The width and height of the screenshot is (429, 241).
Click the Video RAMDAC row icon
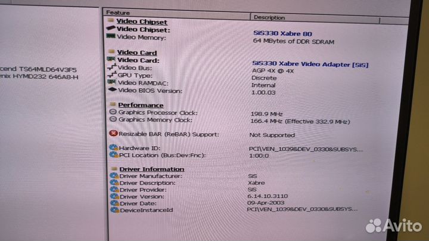pyautogui.click(x=111, y=82)
